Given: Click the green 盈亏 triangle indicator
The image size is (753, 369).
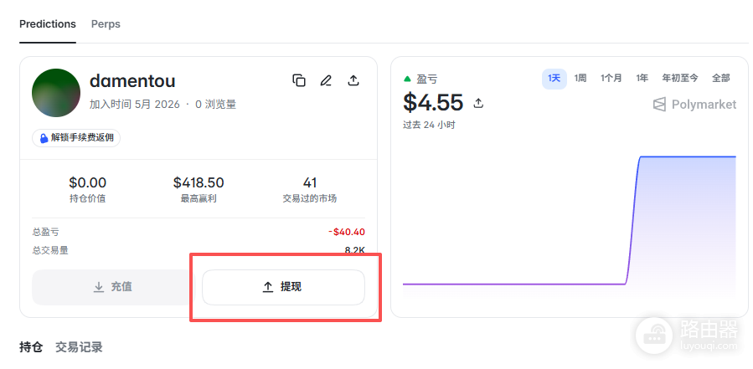Looking at the screenshot, I should tap(408, 79).
